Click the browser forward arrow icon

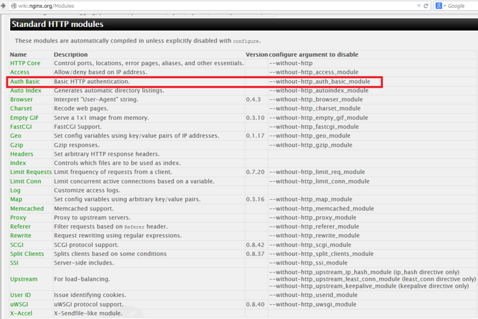coord(3,5)
